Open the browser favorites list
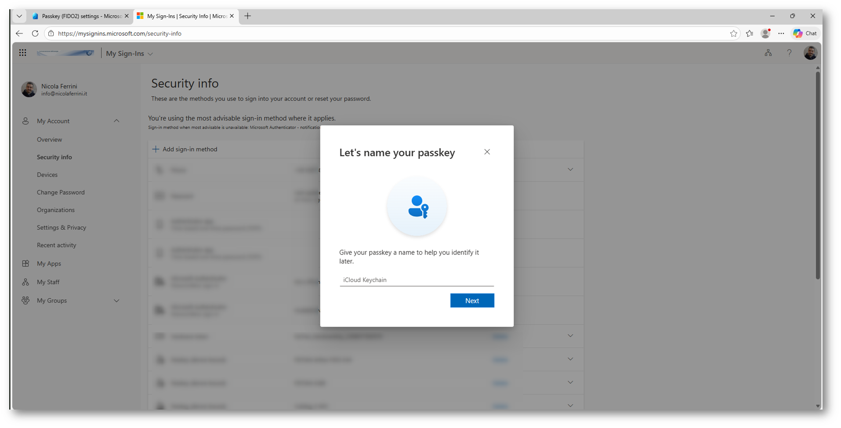Screen dimensions: 841x428 [750, 33]
